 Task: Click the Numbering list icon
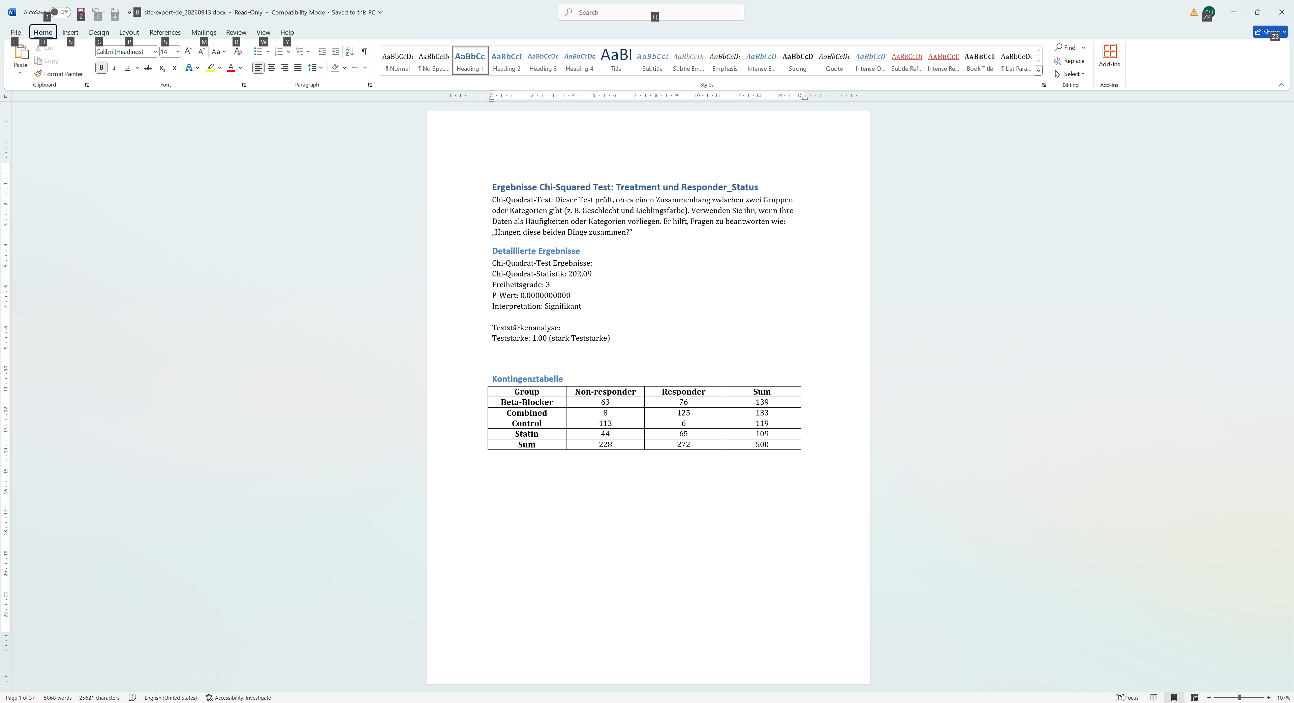point(279,51)
